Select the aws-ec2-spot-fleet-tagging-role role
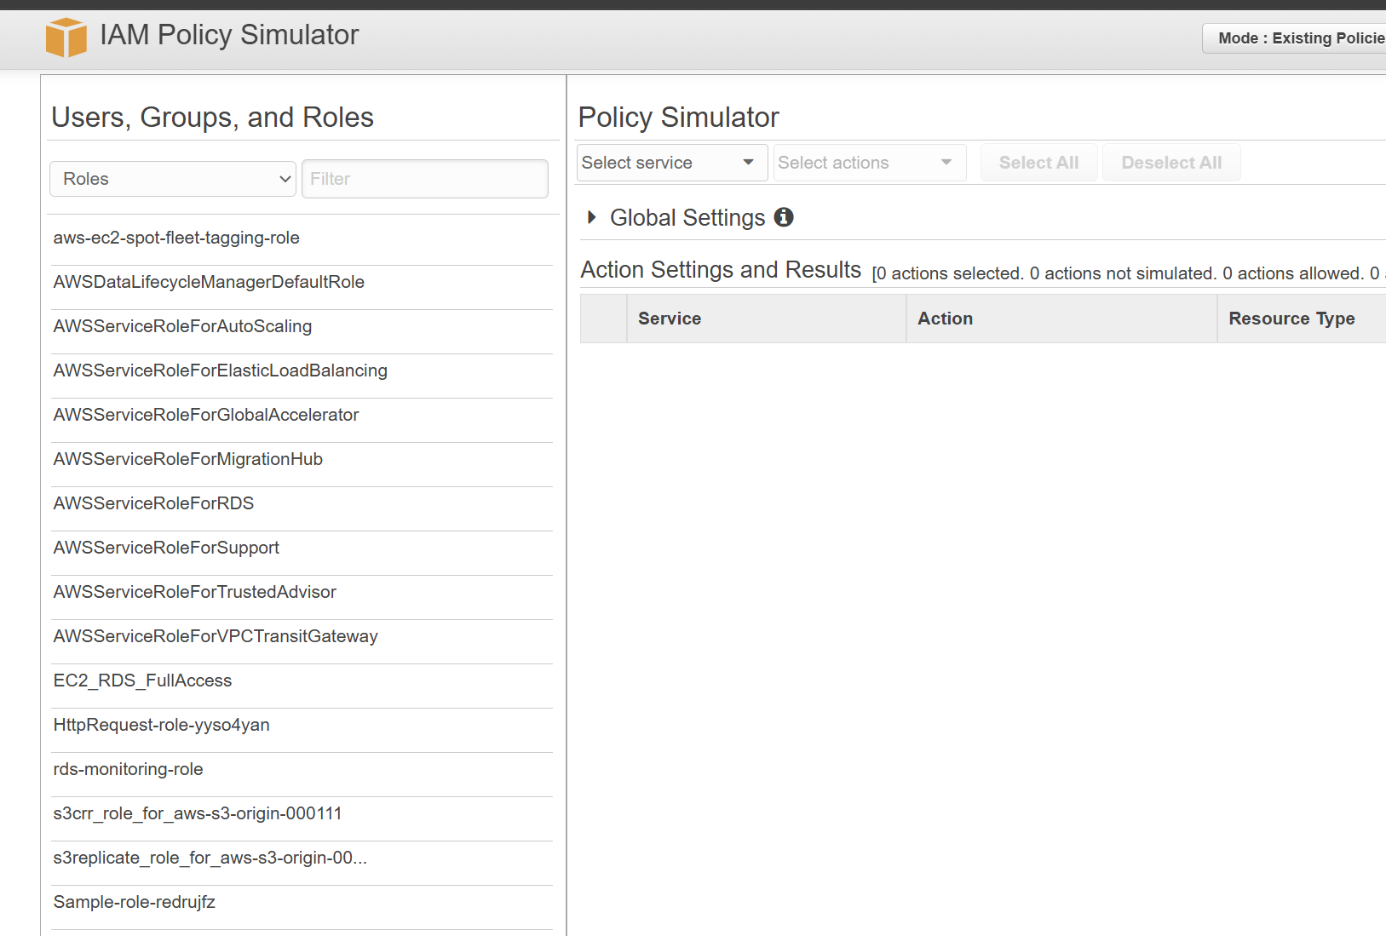Screen dimensions: 1386x936 pyautogui.click(x=176, y=238)
